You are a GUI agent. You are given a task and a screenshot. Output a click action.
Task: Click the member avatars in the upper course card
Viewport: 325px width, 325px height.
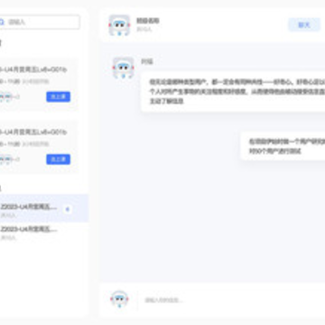click(x=6, y=97)
